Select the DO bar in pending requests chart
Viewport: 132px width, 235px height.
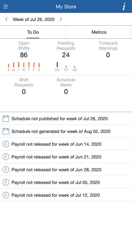(x=57, y=65)
